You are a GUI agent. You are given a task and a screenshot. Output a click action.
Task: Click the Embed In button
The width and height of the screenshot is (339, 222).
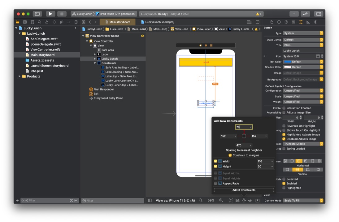click(x=258, y=200)
